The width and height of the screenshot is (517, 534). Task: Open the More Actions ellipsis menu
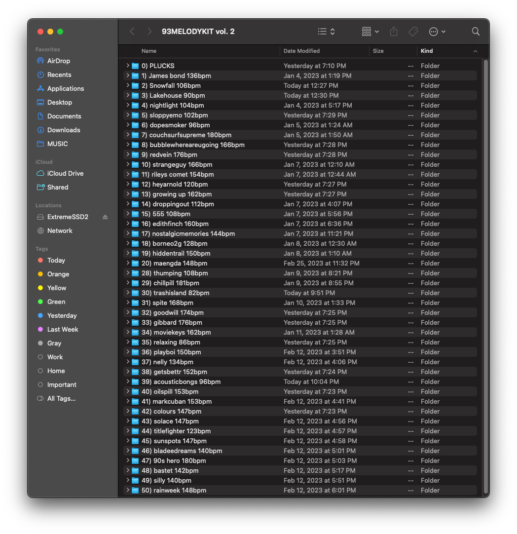pyautogui.click(x=437, y=32)
